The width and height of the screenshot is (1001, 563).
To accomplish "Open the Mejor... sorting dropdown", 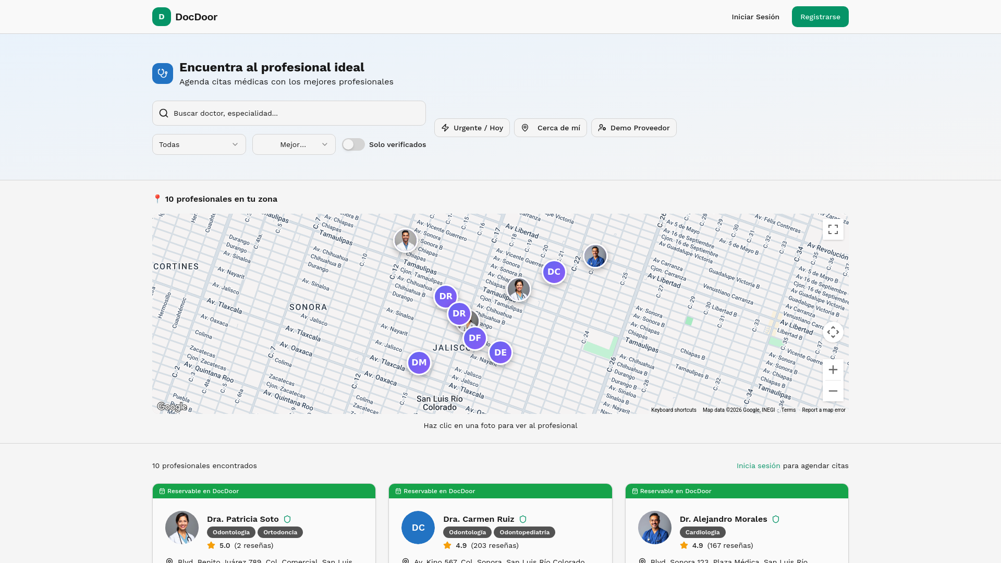I will [294, 144].
